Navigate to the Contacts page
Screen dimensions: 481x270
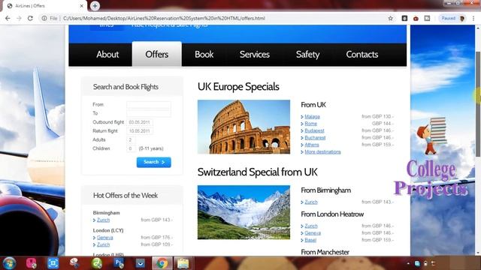(x=362, y=55)
